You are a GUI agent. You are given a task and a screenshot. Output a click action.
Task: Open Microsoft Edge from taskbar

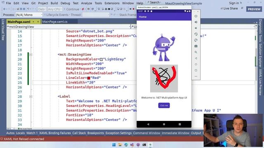pos(126,145)
